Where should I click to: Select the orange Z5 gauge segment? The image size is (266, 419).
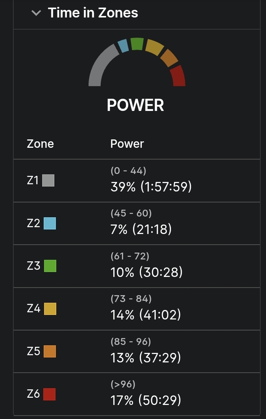169,58
